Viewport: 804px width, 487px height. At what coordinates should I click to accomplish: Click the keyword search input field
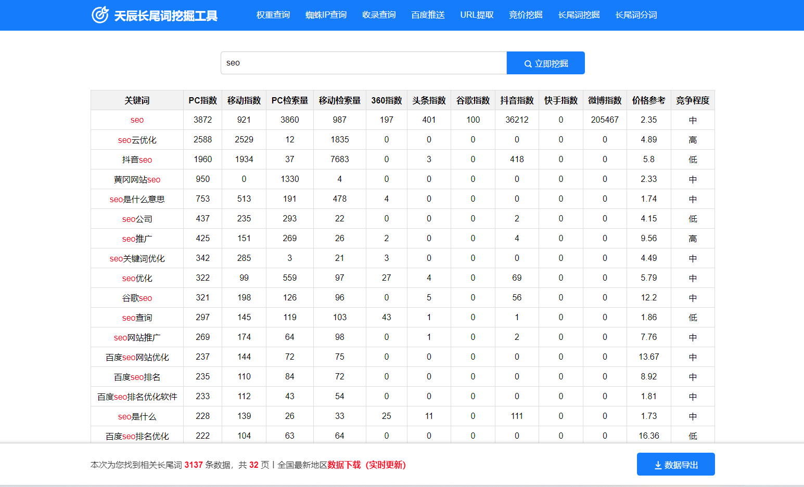(x=364, y=63)
